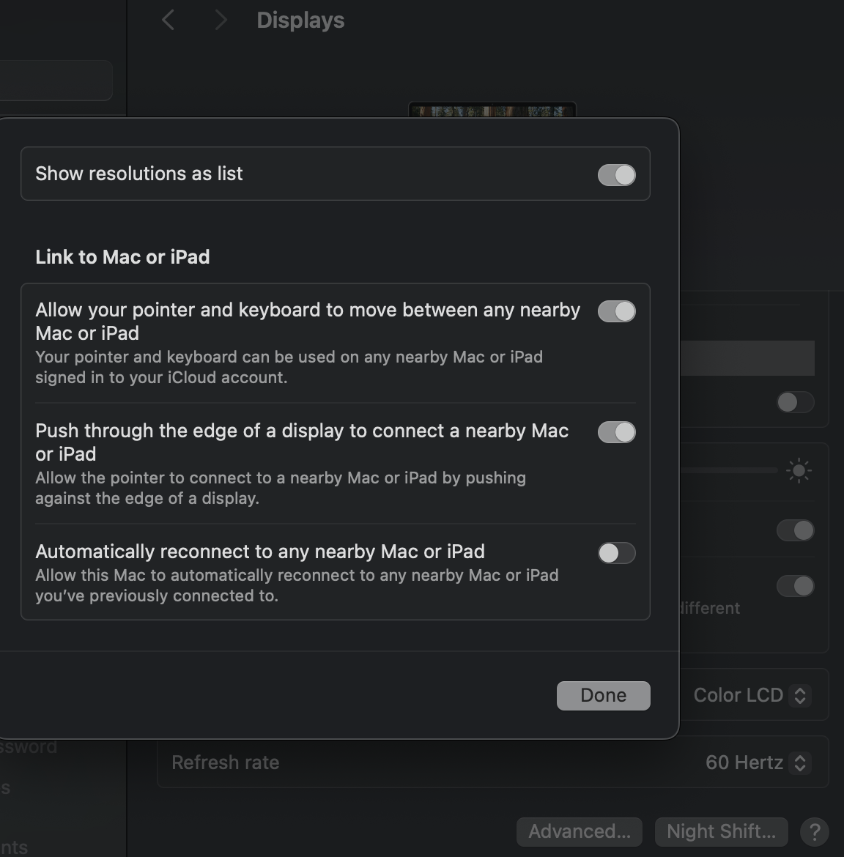This screenshot has height=857, width=844.
Task: Open Help via the question mark icon
Action: [815, 831]
